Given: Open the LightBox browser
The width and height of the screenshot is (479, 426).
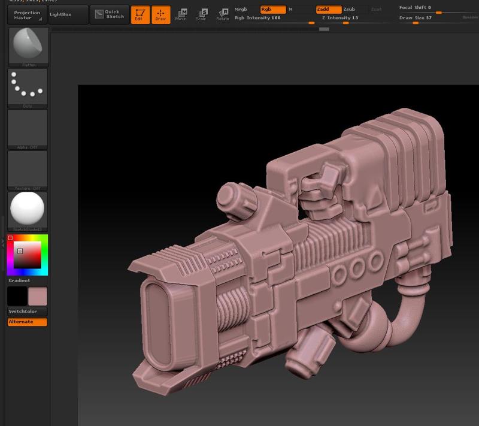Looking at the screenshot, I should (x=68, y=14).
